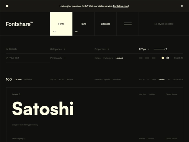Choose Cities preview text
Screen dimensions: 189x142
coord(97,58)
